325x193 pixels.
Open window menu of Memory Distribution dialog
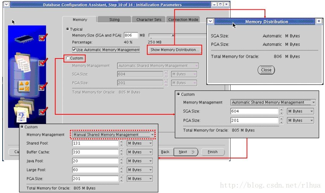point(210,21)
